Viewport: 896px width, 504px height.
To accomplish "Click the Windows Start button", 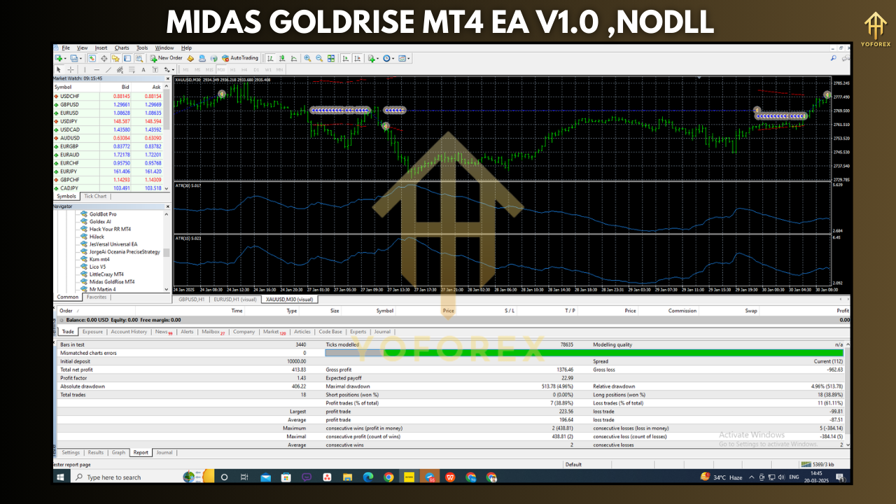I will [60, 477].
